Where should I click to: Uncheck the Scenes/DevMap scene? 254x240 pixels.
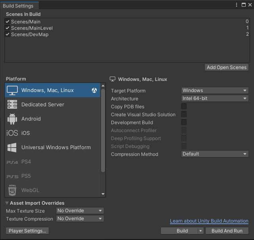8,34
